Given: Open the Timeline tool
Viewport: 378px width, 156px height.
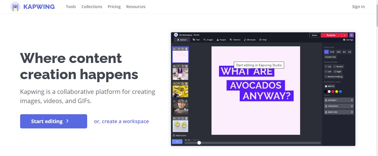Looking at the screenshot, I should click(x=235, y=40).
